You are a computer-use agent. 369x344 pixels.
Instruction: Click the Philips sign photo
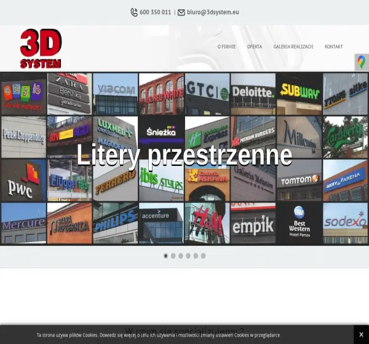click(x=116, y=223)
